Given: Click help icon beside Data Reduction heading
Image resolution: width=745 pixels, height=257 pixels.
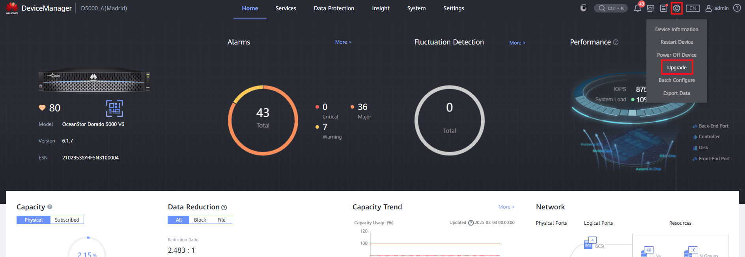Looking at the screenshot, I should (224, 207).
